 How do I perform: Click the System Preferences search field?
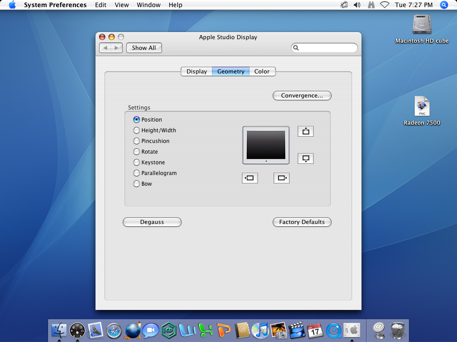pyautogui.click(x=324, y=48)
